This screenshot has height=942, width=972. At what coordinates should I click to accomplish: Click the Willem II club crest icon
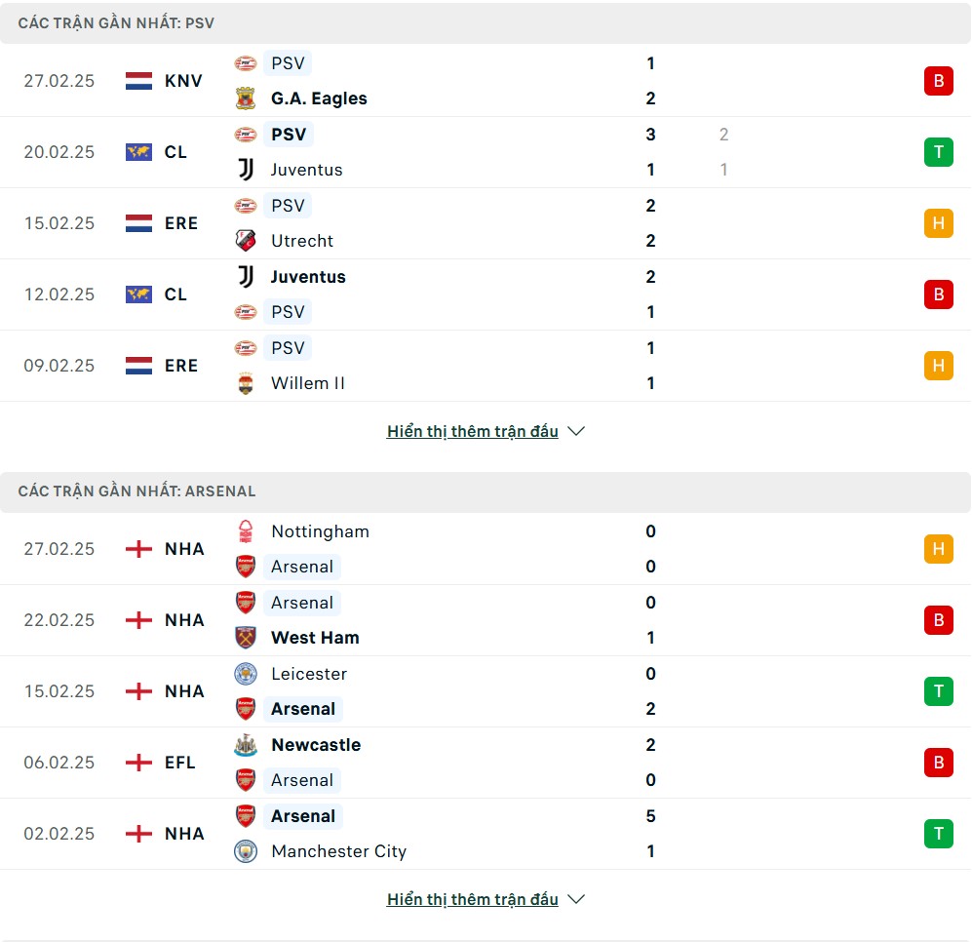point(246,383)
